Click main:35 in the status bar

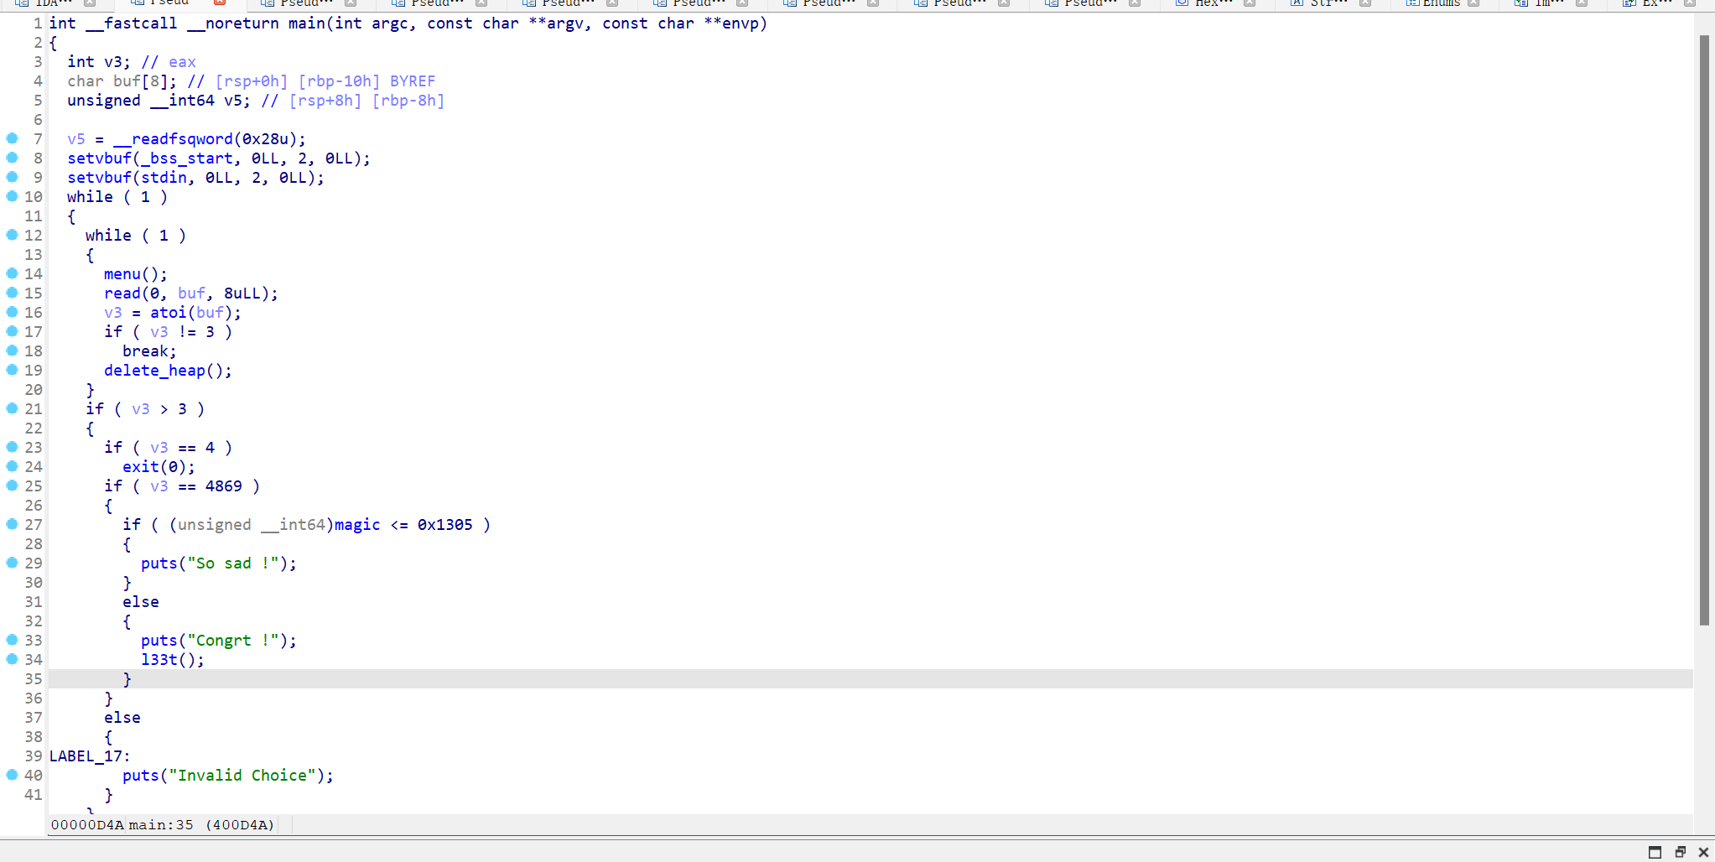coord(161,825)
